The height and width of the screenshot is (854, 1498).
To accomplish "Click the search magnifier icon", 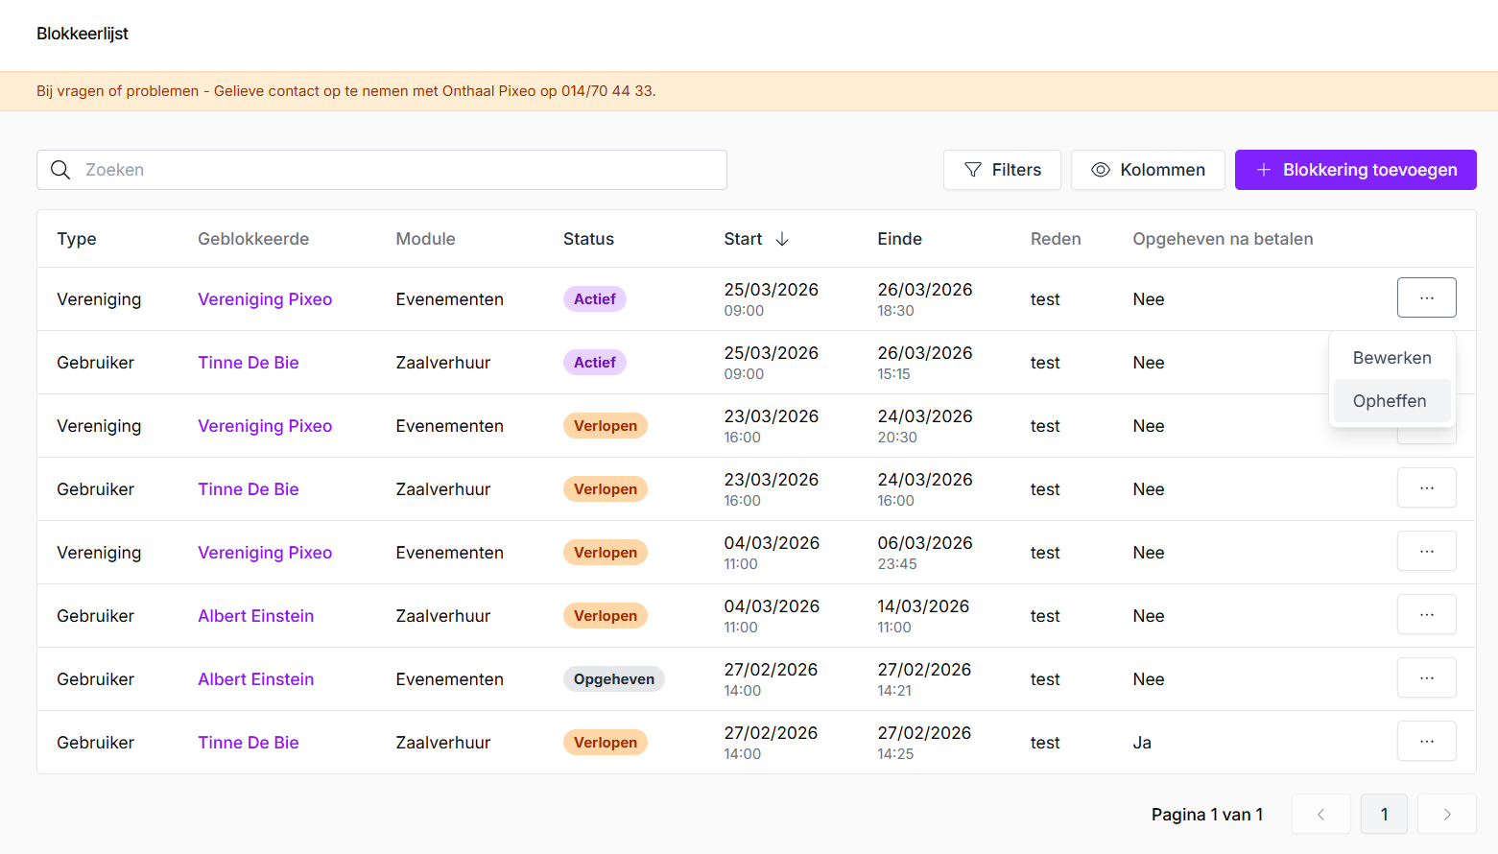I will coord(60,170).
